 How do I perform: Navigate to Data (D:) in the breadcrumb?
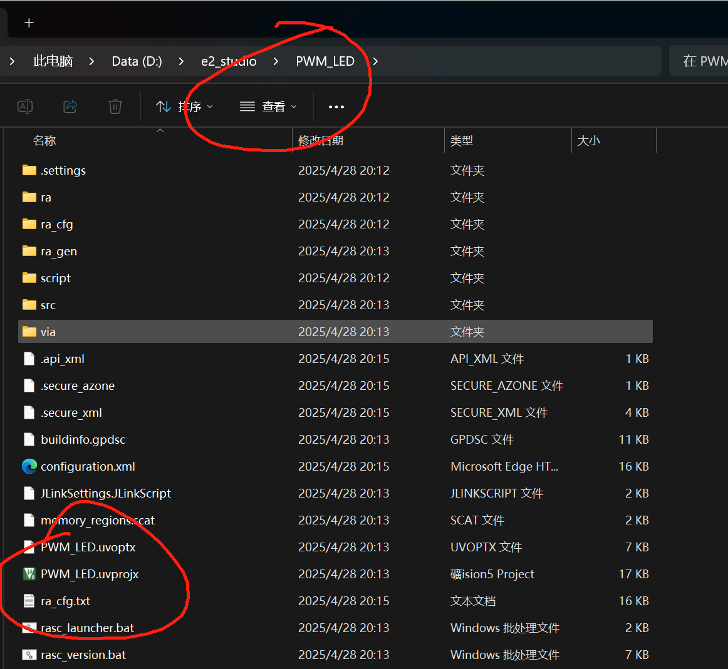pos(137,61)
